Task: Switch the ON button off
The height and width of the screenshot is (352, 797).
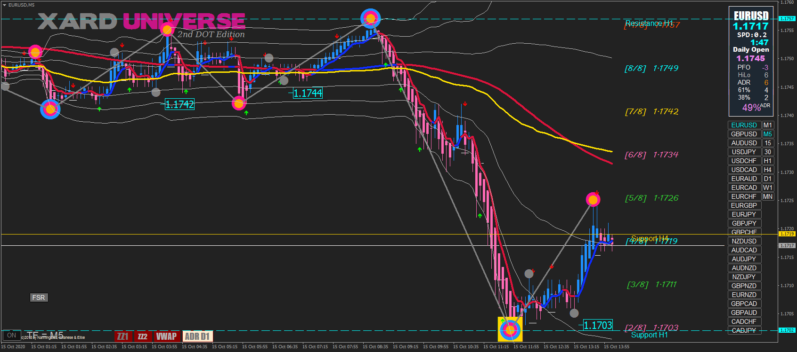Action: [x=12, y=335]
